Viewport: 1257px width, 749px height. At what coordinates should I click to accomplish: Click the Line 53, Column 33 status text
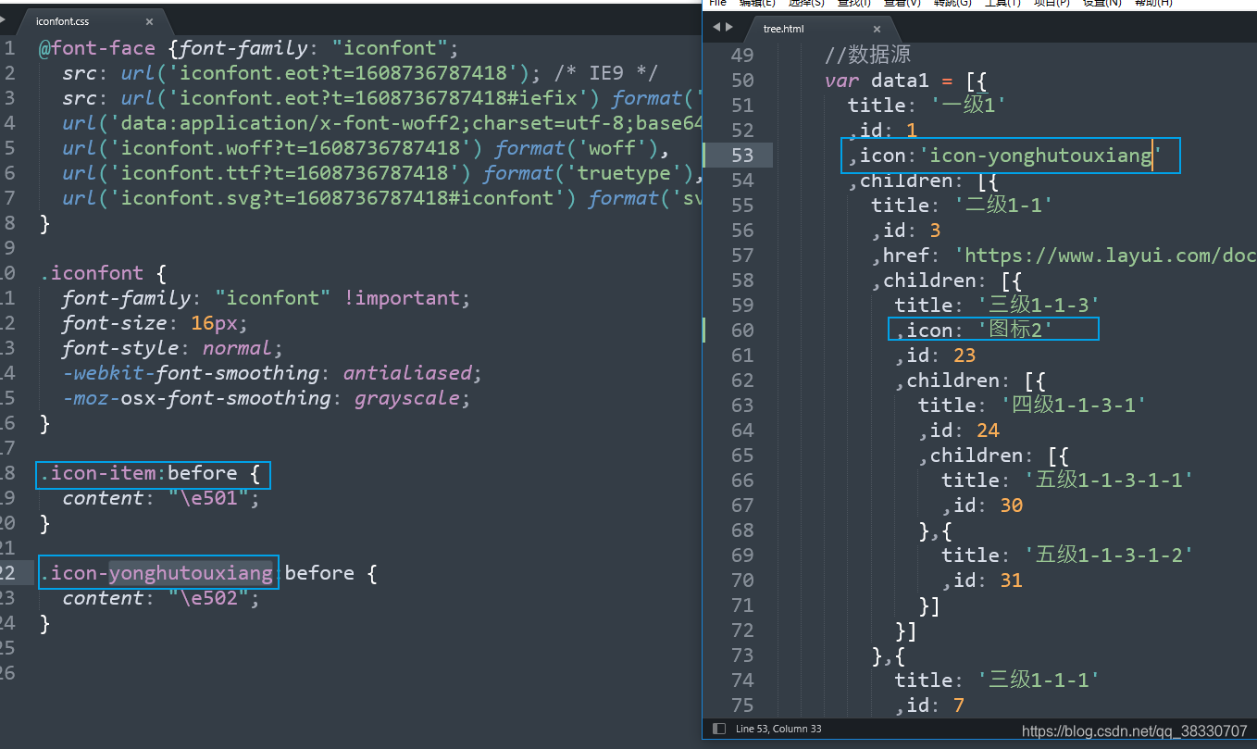click(778, 730)
